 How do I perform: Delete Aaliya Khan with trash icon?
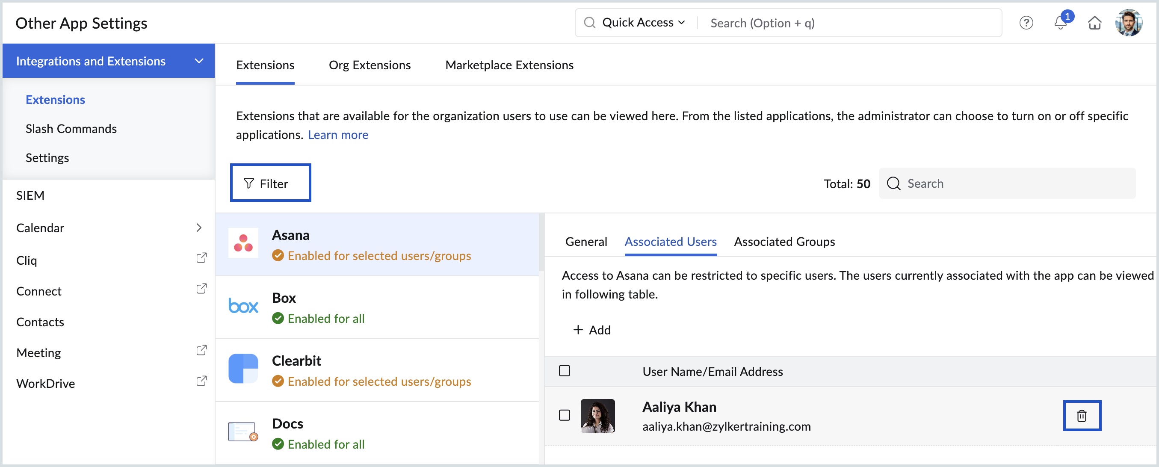[x=1082, y=416]
